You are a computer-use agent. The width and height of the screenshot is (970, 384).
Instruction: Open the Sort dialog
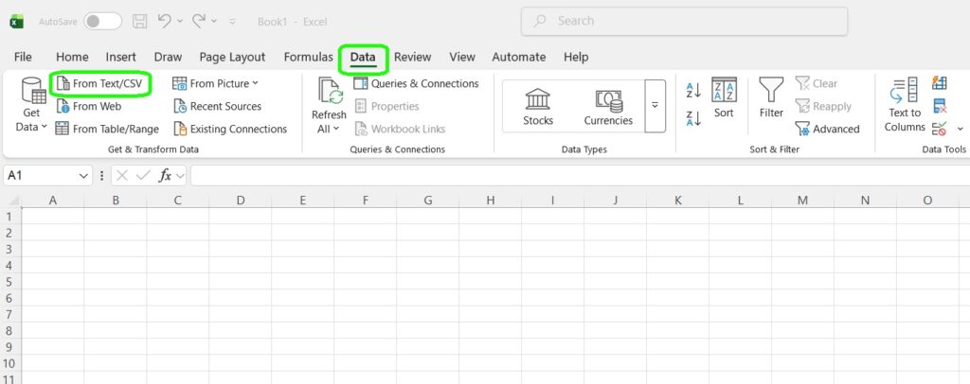[x=724, y=97]
